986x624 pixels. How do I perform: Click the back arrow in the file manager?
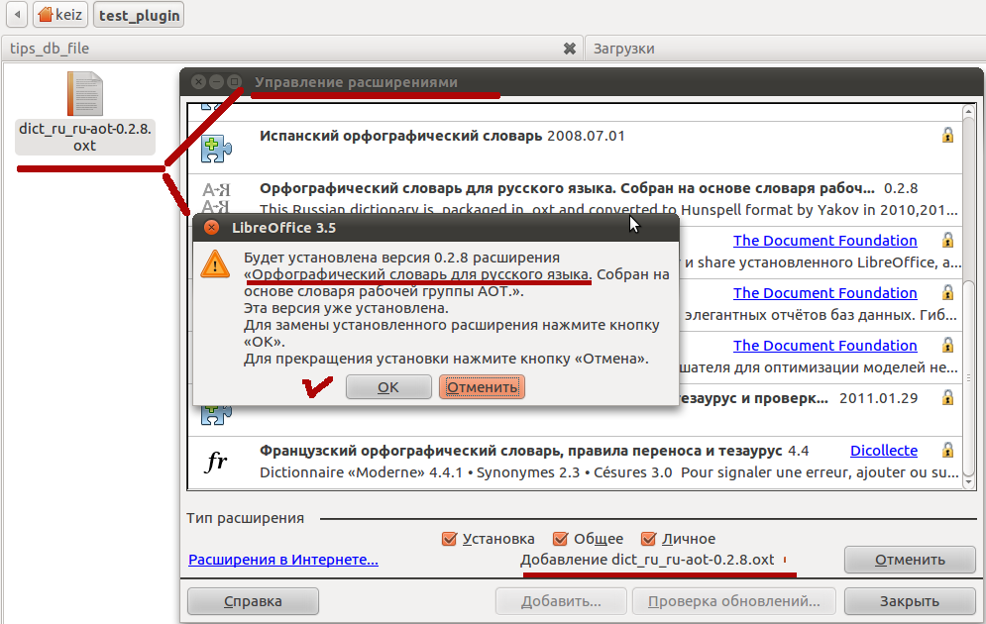tap(18, 15)
